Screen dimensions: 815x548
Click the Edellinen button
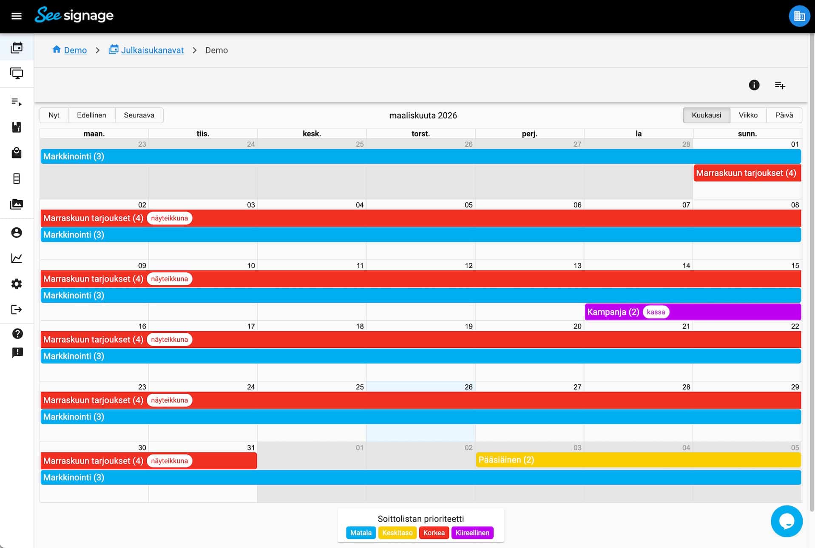(91, 115)
